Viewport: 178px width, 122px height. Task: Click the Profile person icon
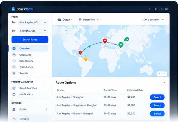click(x=14, y=109)
